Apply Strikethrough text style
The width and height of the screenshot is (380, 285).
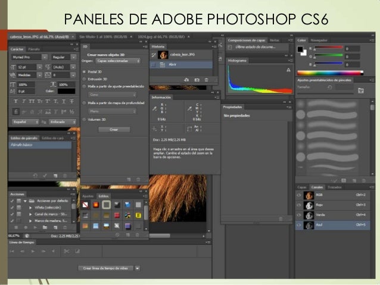point(71,102)
